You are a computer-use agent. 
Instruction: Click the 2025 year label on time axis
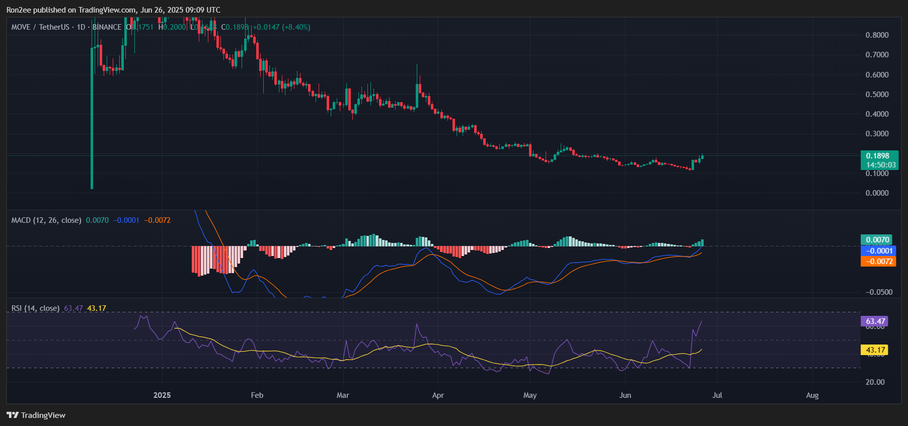tap(162, 395)
